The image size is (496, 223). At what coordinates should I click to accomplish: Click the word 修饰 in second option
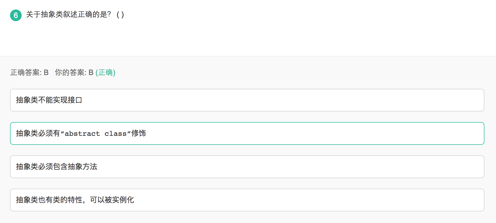pyautogui.click(x=139, y=133)
